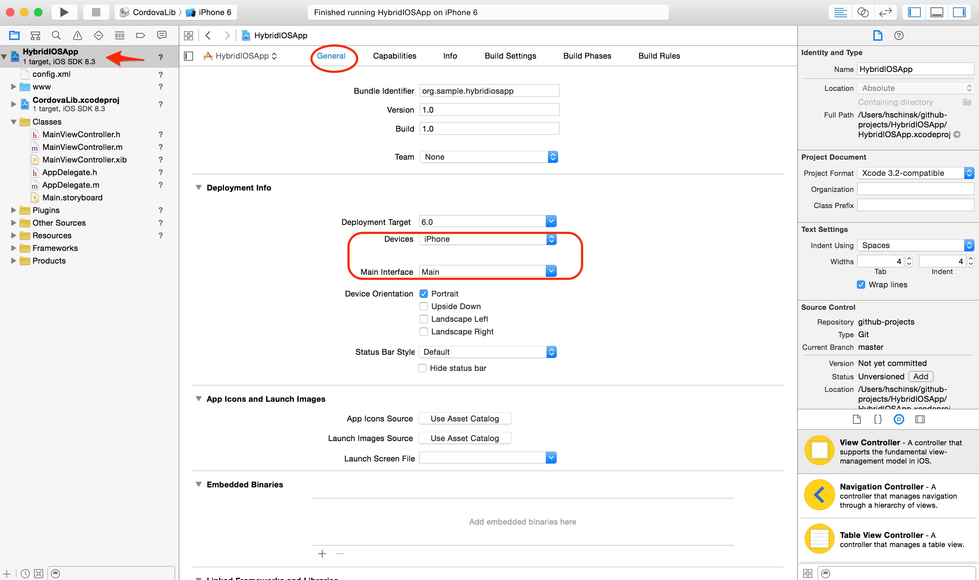
Task: Open the breakpoint navigator
Action: click(140, 35)
